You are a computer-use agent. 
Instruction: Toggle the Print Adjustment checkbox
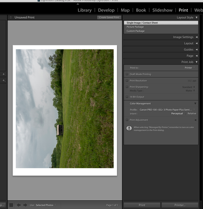(x=127, y=120)
